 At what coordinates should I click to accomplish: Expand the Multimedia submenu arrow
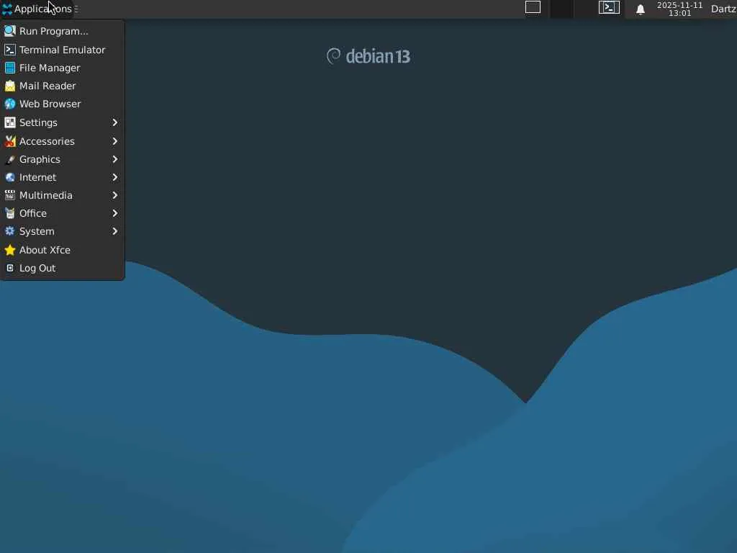[x=114, y=195]
